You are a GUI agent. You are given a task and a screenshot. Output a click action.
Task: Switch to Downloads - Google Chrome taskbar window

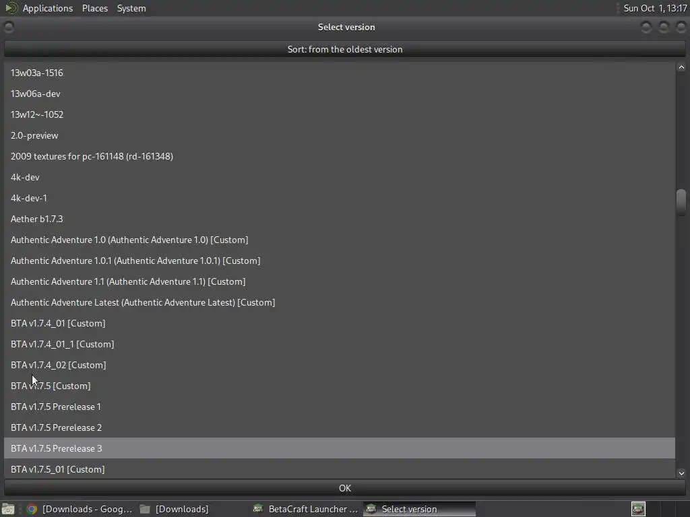point(80,509)
